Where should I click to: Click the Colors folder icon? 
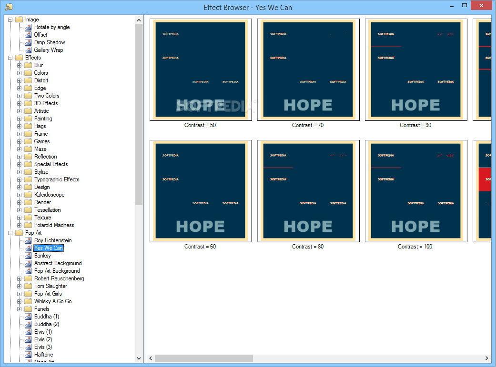(28, 73)
